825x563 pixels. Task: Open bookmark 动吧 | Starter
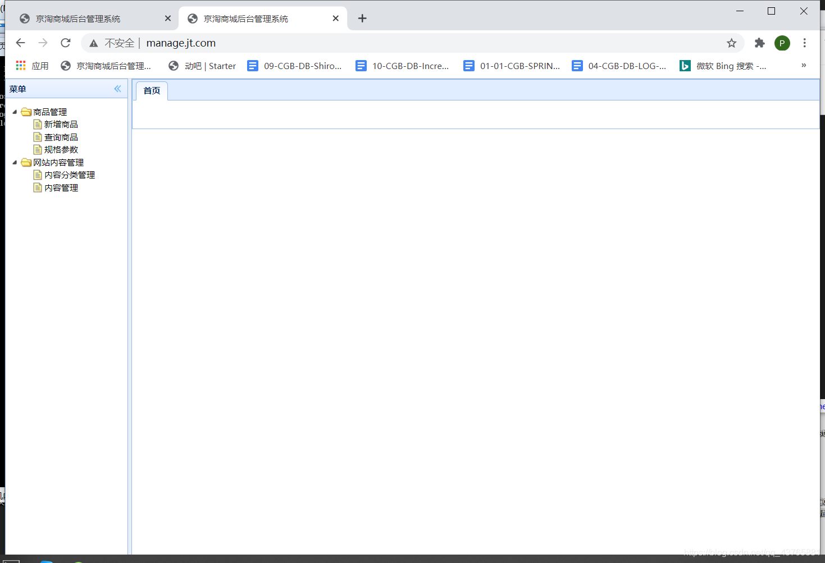202,66
